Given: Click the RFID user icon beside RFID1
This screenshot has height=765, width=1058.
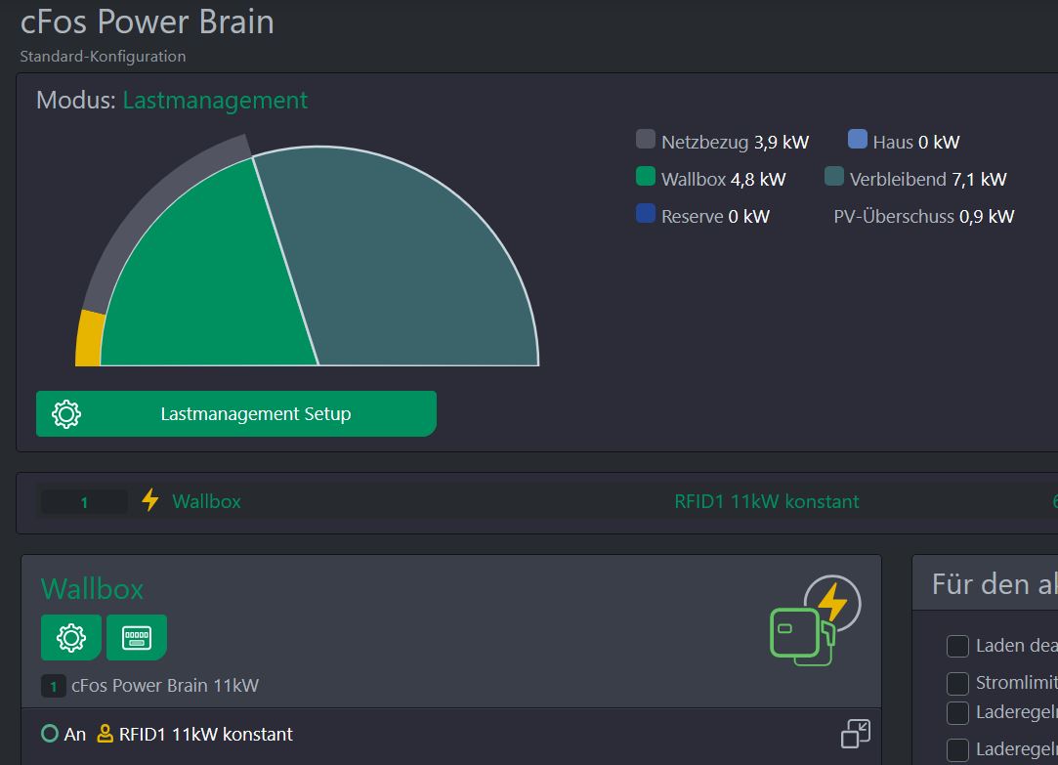Looking at the screenshot, I should coord(105,734).
